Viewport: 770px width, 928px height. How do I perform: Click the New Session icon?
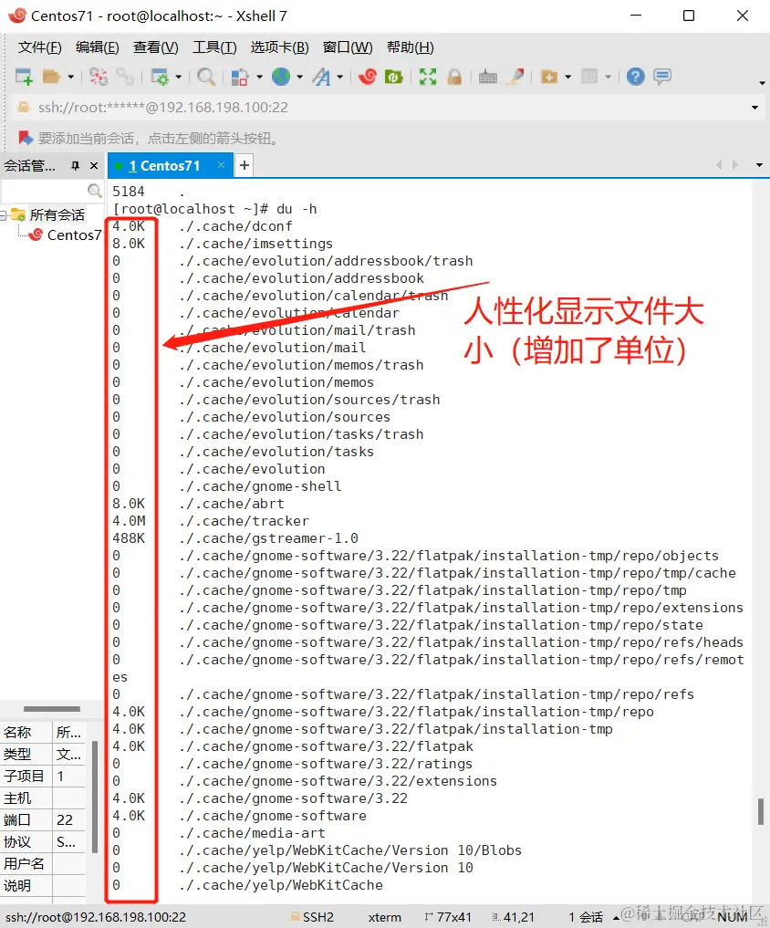25,77
